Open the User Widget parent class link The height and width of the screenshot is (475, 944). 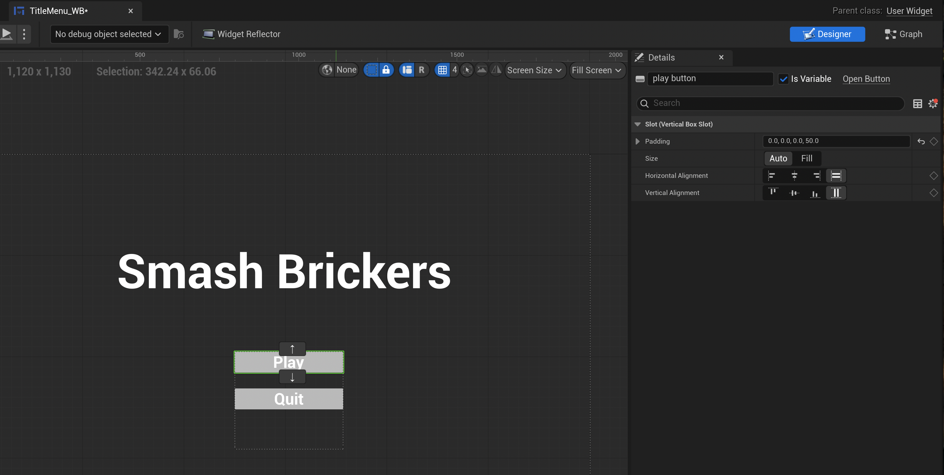(909, 11)
